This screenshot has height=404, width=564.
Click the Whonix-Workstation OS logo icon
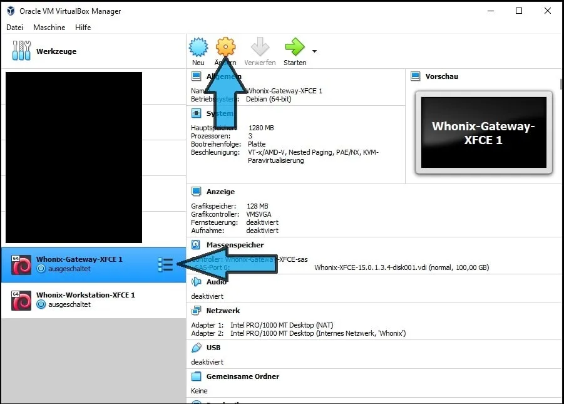[x=21, y=300]
